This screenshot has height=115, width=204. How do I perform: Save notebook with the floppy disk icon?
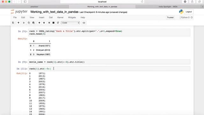(x=13, y=23)
